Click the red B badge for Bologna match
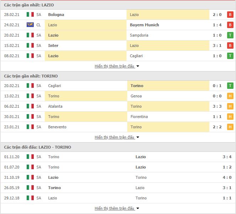This screenshot has height=214, width=236. pyautogui.click(x=230, y=15)
